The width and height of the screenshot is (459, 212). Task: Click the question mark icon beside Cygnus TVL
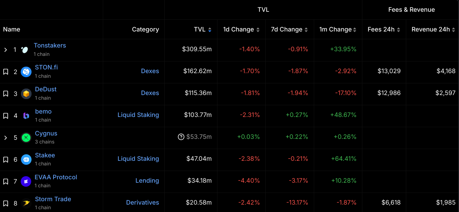[x=181, y=137]
